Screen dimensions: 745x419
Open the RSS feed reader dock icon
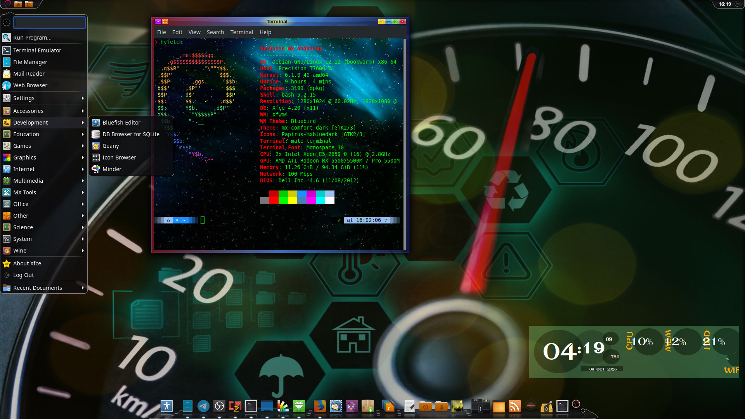(x=515, y=406)
